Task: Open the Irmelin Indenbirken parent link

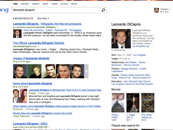Action: (143, 69)
